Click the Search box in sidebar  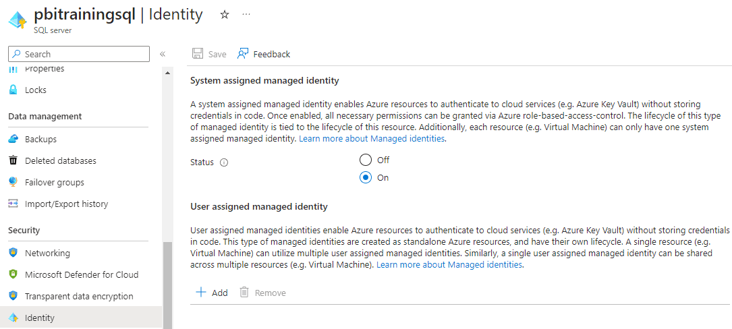coord(79,54)
